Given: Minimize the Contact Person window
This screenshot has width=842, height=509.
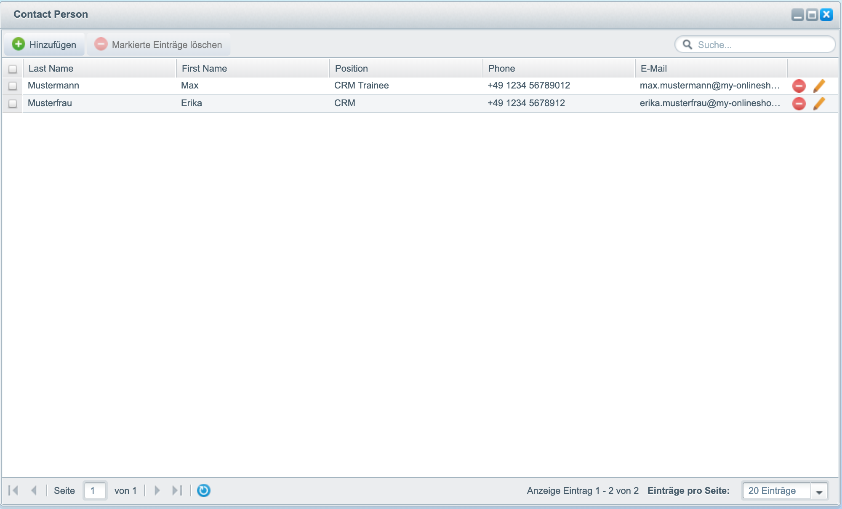Looking at the screenshot, I should [x=797, y=15].
